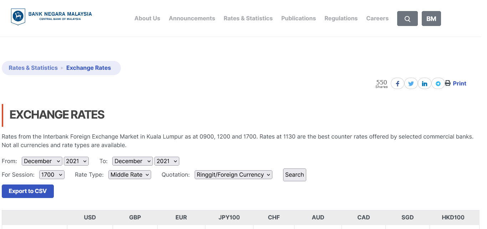Go to Rates & Statistics breadcrumb link
Image resolution: width=487 pixels, height=229 pixels.
[33, 68]
